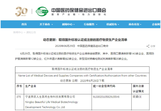The width and height of the screenshot is (161, 111).
Task: Click the 生产企业 column header
Action: (x=58, y=89)
